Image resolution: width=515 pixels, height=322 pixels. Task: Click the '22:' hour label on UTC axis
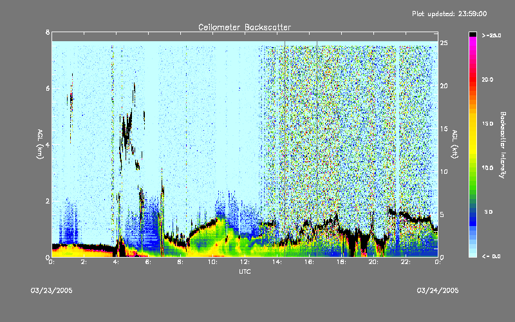coord(406,262)
